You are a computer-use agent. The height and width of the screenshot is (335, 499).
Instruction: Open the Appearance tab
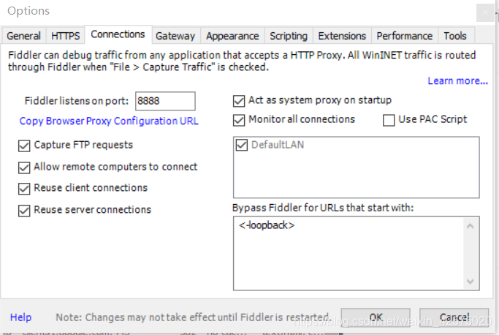click(232, 36)
